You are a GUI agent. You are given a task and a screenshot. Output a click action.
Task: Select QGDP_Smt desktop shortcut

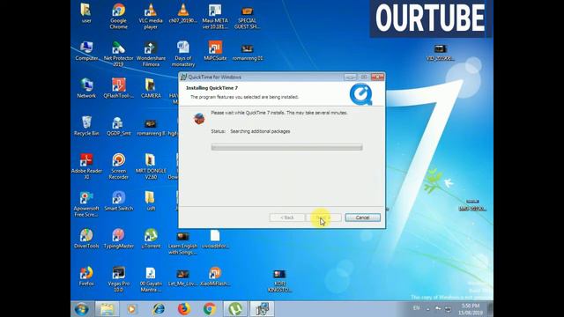118,126
